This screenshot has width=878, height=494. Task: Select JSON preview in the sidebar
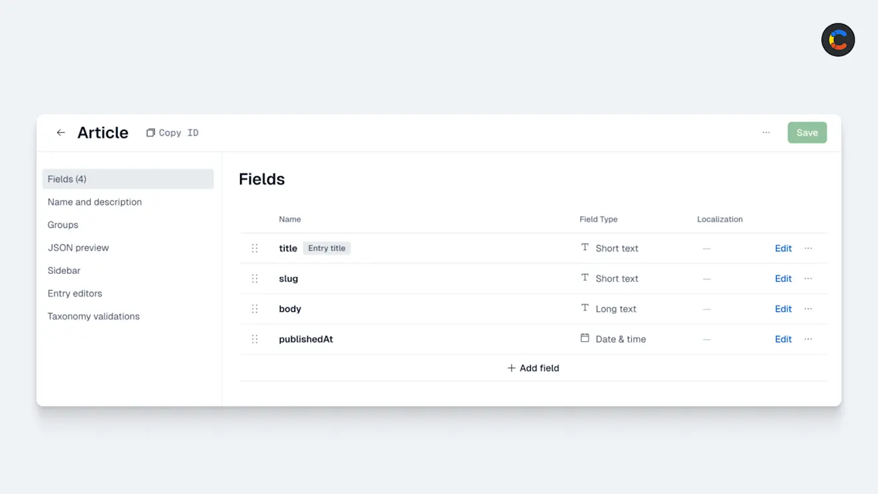[78, 247]
